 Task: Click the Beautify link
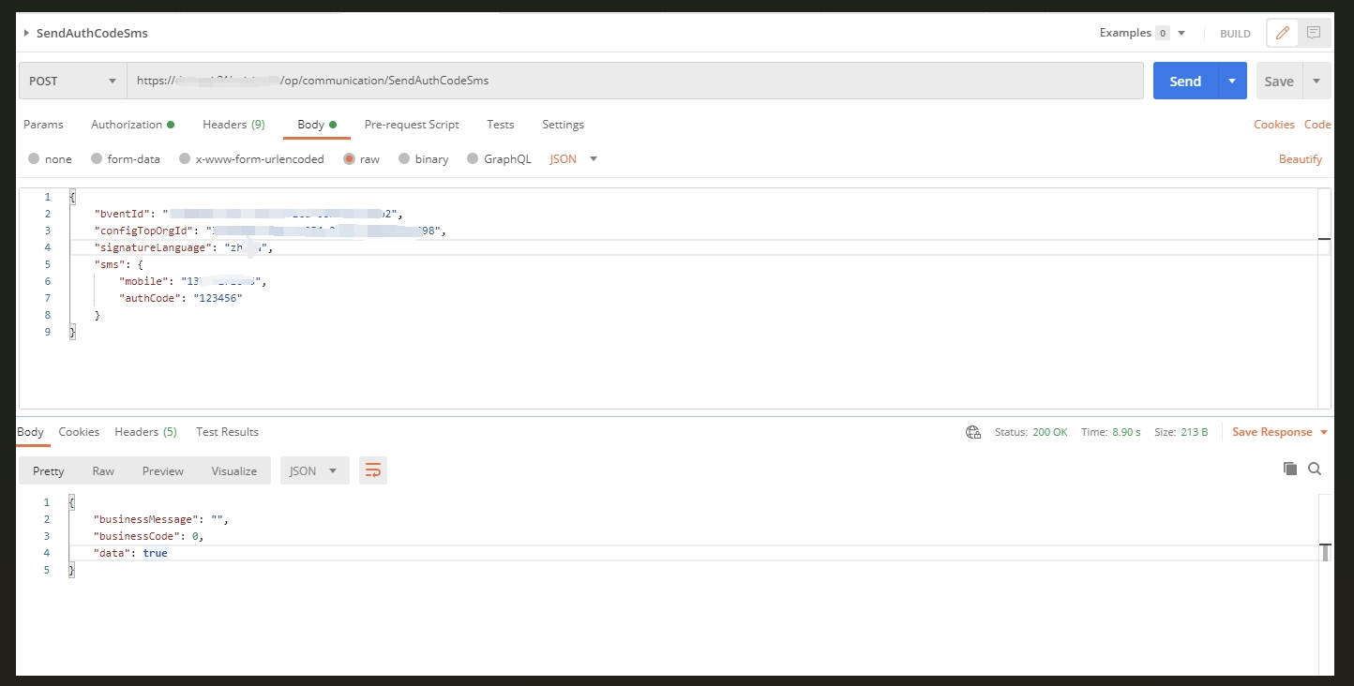(x=1300, y=159)
